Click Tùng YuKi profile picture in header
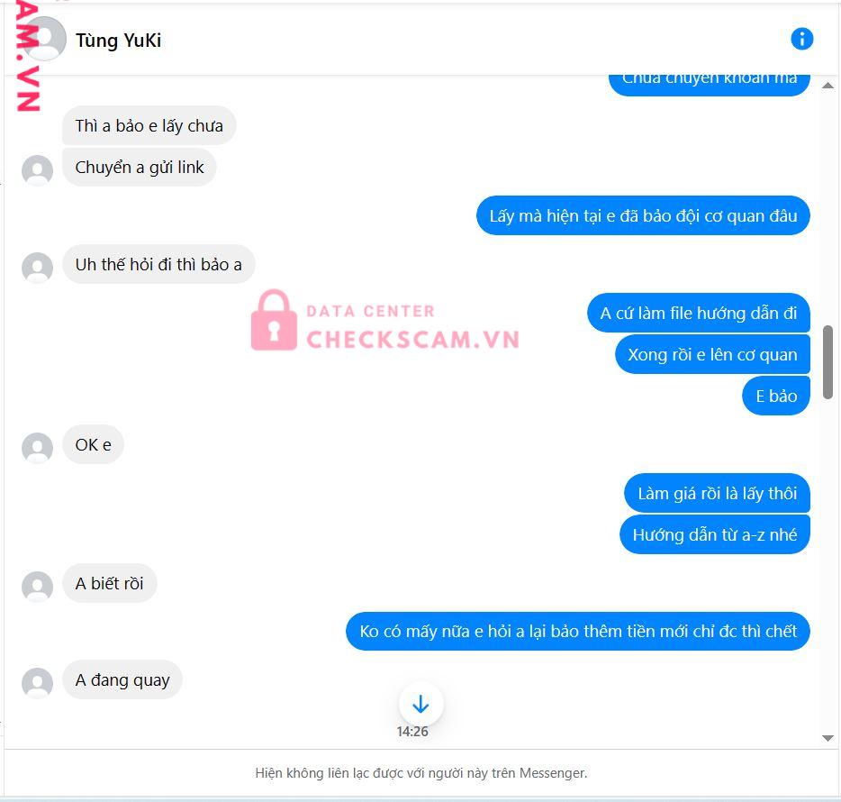 click(44, 39)
